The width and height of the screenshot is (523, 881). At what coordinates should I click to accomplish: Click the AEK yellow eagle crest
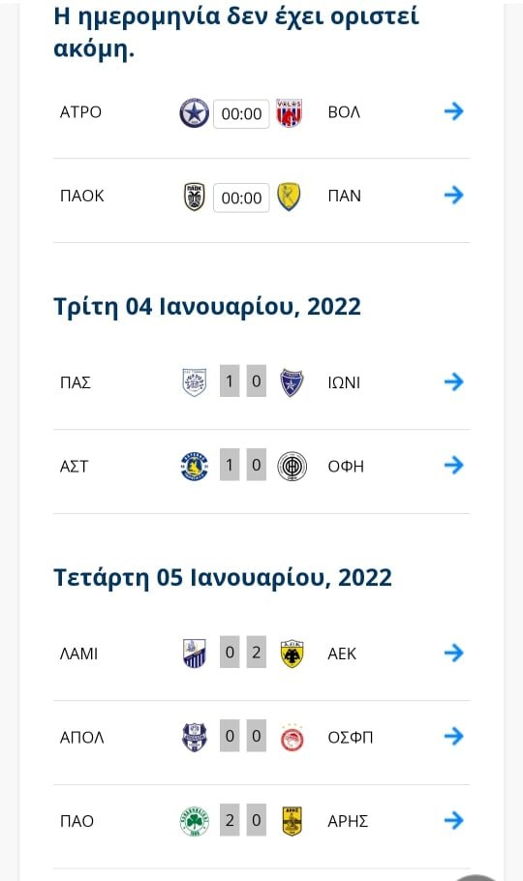(292, 653)
